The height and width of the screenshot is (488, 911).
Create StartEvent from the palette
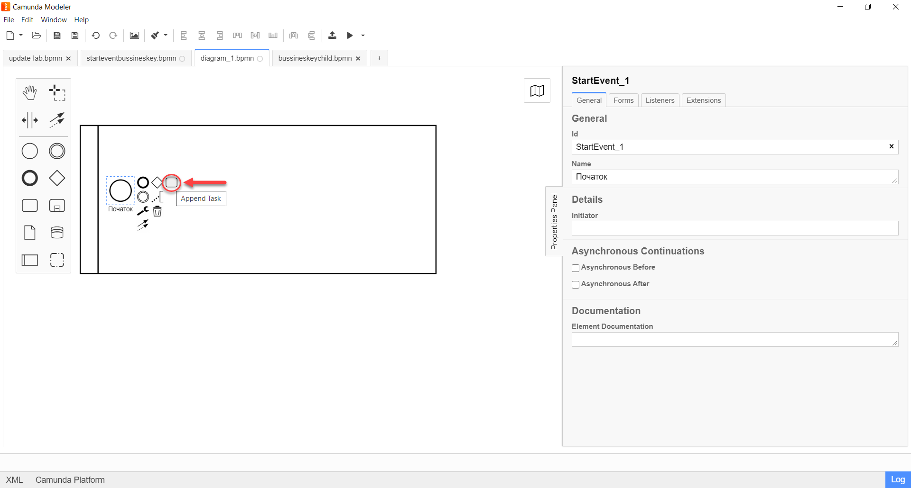coord(30,151)
